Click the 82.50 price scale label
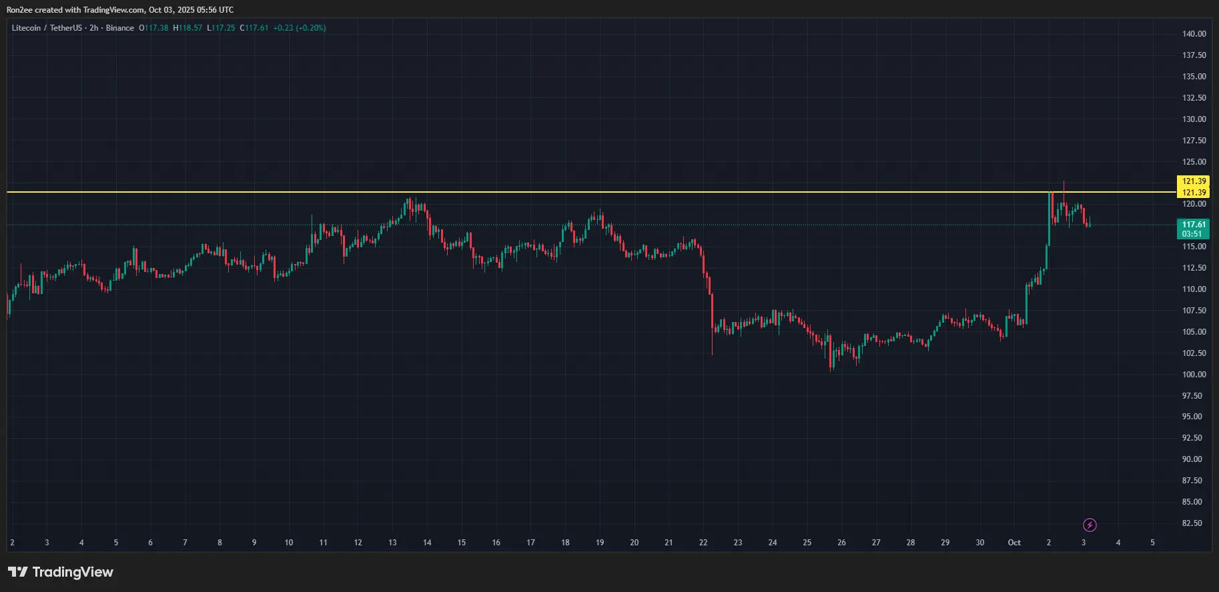This screenshot has height=592, width=1219. pos(1194,523)
